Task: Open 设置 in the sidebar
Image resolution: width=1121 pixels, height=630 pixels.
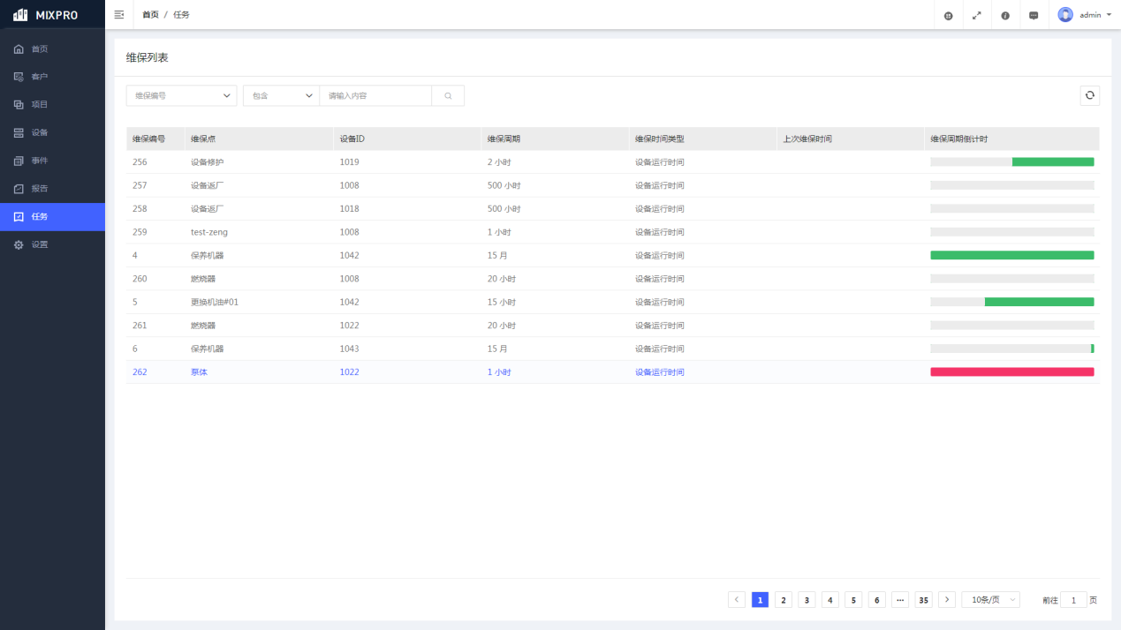Action: tap(40, 244)
